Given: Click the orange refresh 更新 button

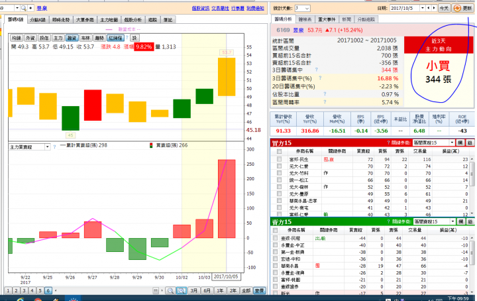Looking at the screenshot, I should coord(463,8).
